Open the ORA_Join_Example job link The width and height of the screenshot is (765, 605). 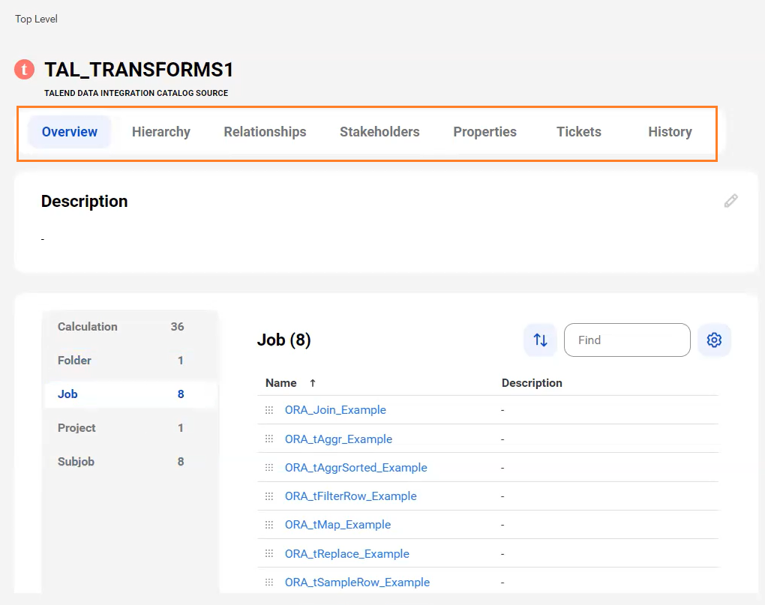(335, 410)
